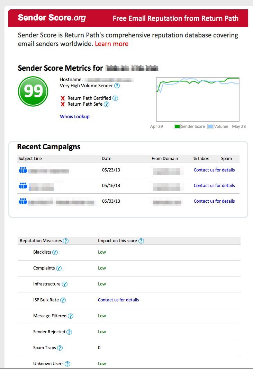Click the 05/16/13 date cell
The width and height of the screenshot is (253, 370).
click(x=111, y=185)
